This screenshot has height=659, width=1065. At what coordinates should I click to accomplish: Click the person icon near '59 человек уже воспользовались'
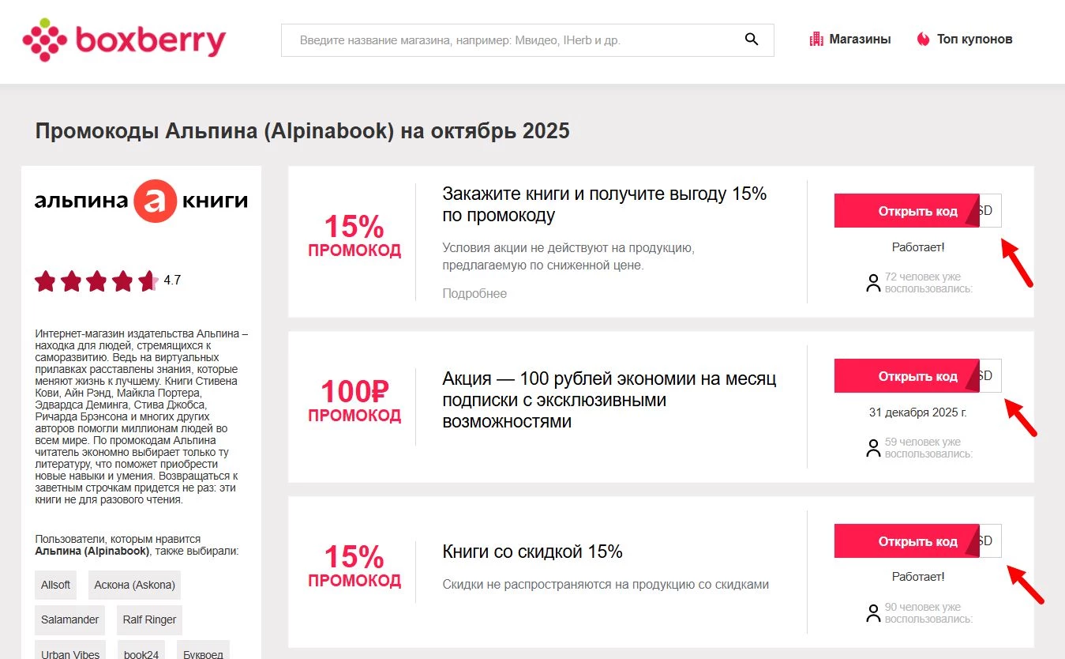[873, 447]
